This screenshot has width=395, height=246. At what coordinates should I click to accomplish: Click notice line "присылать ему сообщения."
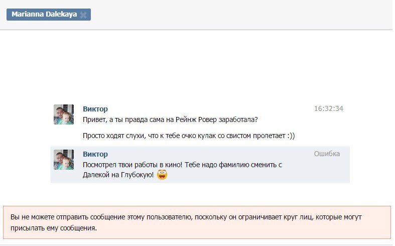(x=54, y=228)
